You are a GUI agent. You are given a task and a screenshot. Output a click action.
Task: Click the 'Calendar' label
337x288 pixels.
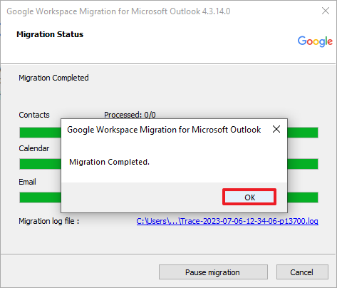pos(34,148)
